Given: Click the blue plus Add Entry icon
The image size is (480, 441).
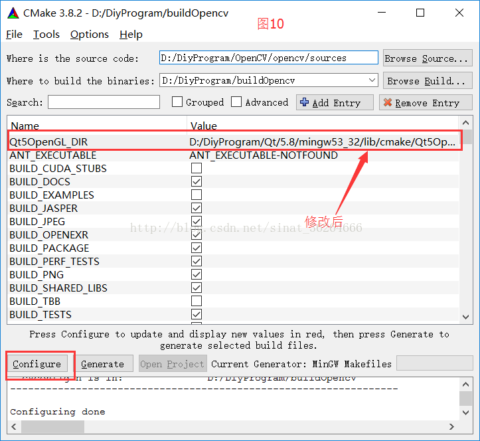Looking at the screenshot, I should click(304, 102).
